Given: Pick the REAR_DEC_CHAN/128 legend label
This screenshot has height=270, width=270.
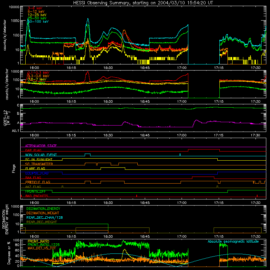Looking at the screenshot, I should pos(45,217).
